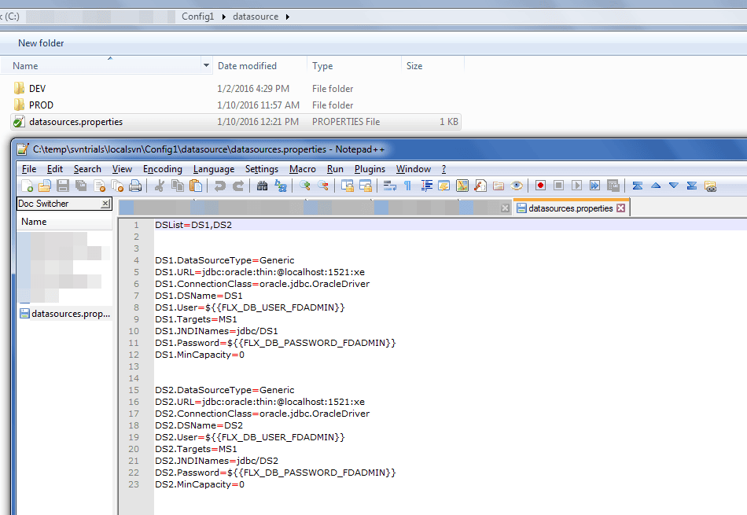Sort Explorer files by Size column

click(x=414, y=66)
